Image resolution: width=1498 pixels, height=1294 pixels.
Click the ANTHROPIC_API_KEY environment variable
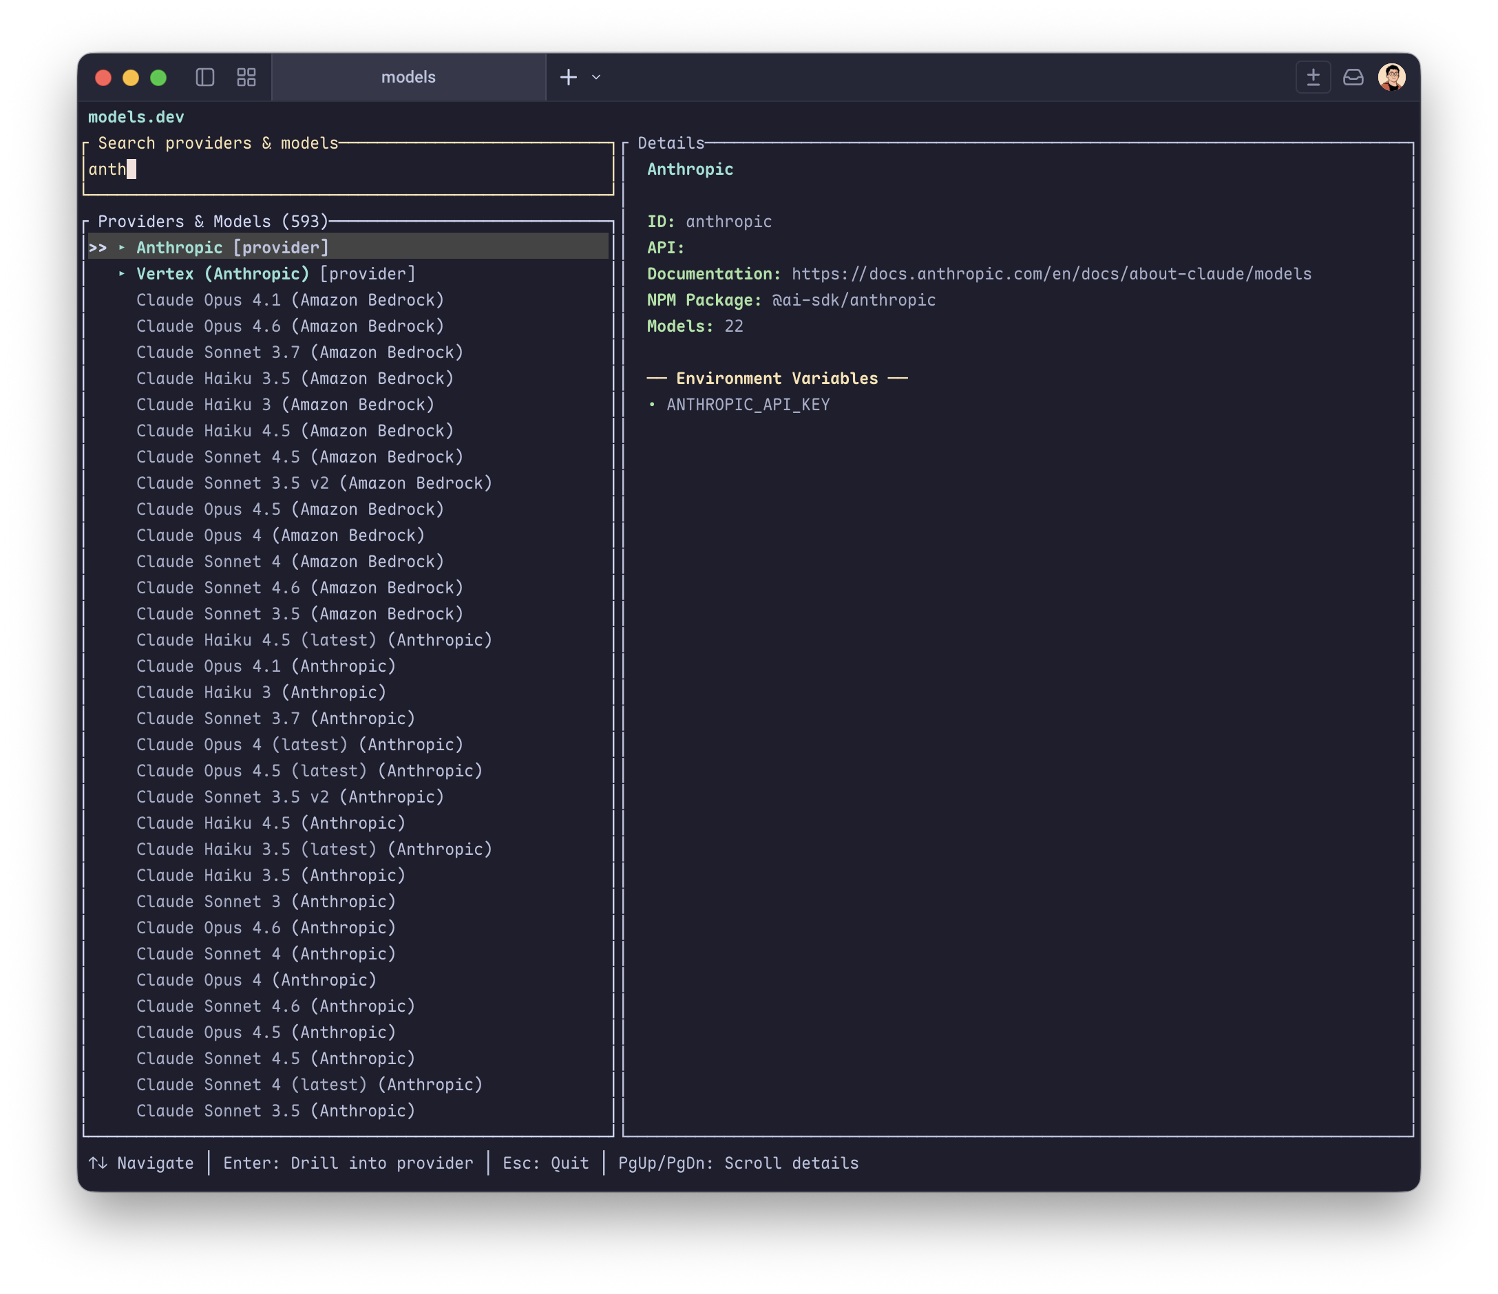click(x=748, y=405)
